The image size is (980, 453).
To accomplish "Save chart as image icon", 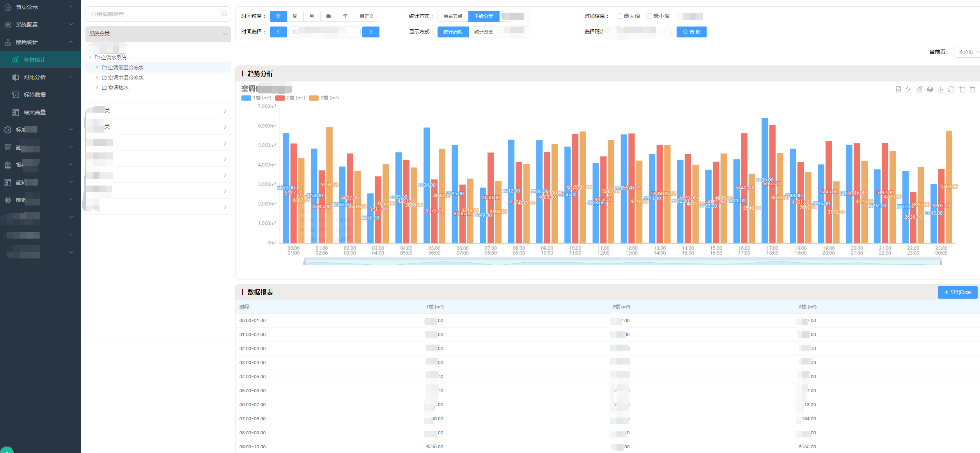I will point(941,90).
